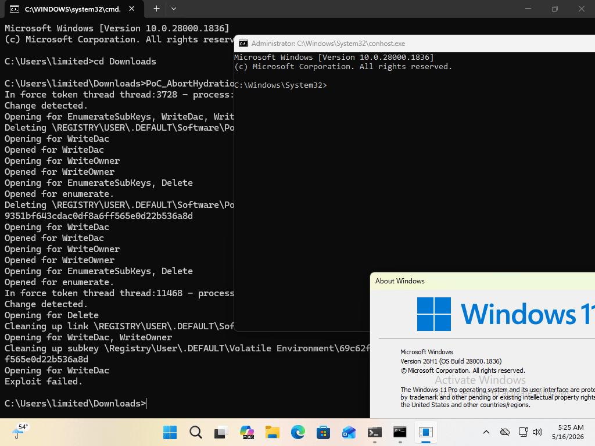Click the About Windows title bar

pos(483,281)
